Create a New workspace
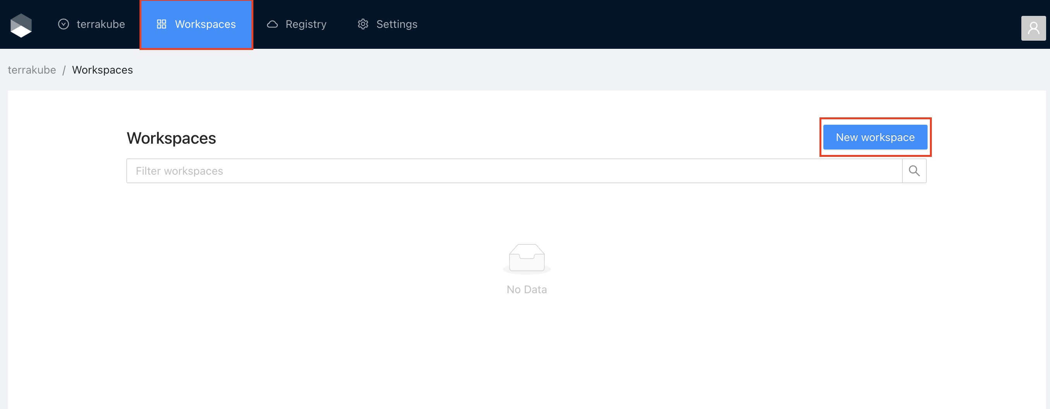Viewport: 1050px width, 409px height. click(x=875, y=137)
